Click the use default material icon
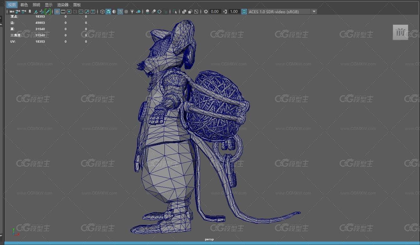This screenshot has height=245, width=420. [x=114, y=12]
